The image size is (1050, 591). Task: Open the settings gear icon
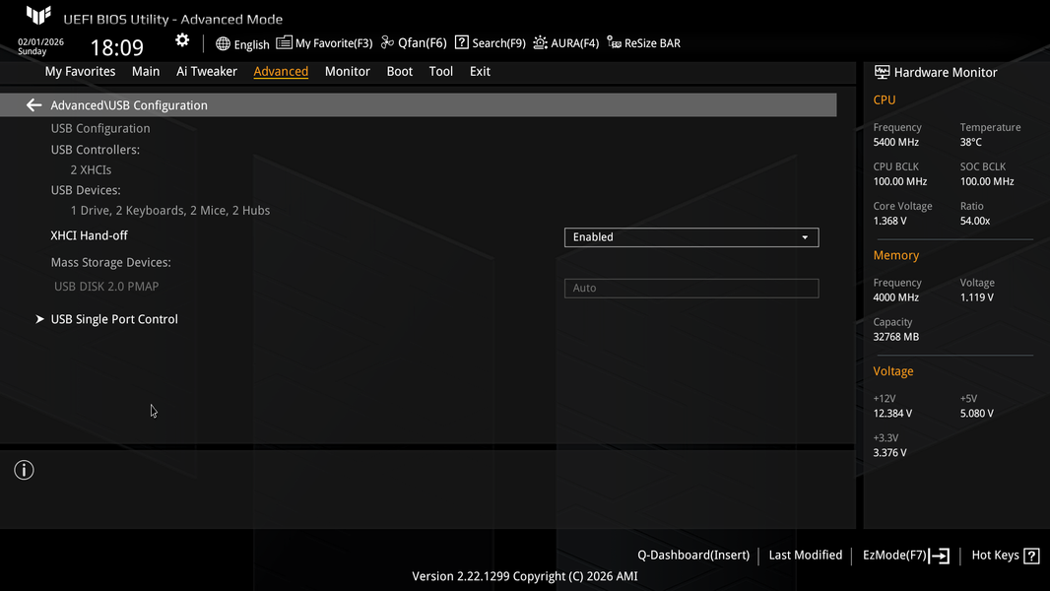click(182, 40)
